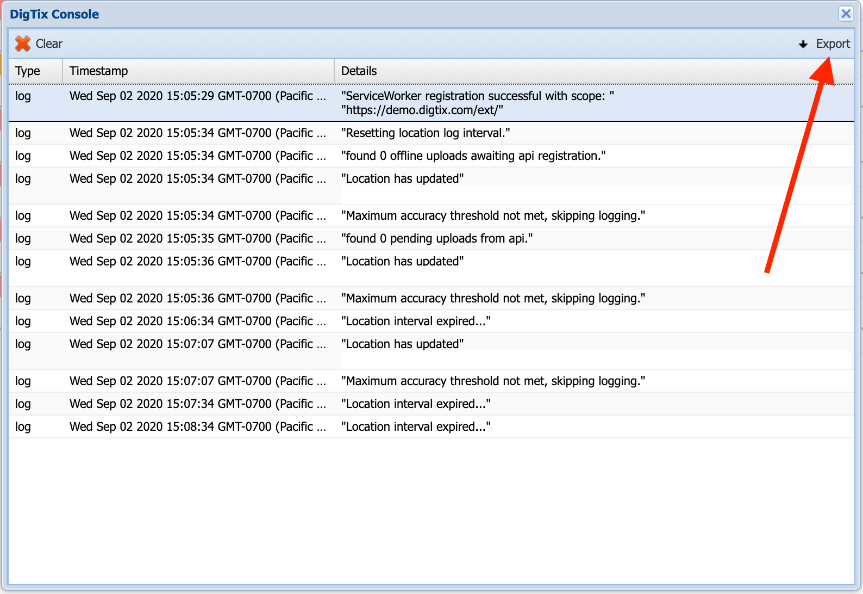Image resolution: width=863 pixels, height=594 pixels.
Task: Click the Export button label
Action: pyautogui.click(x=833, y=44)
